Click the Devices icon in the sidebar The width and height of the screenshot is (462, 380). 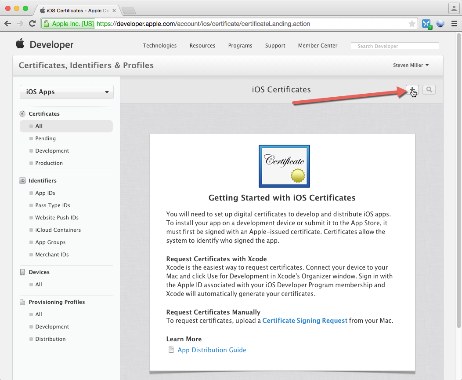coord(22,272)
